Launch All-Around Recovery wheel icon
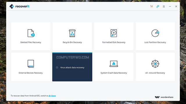 click(x=155, y=64)
